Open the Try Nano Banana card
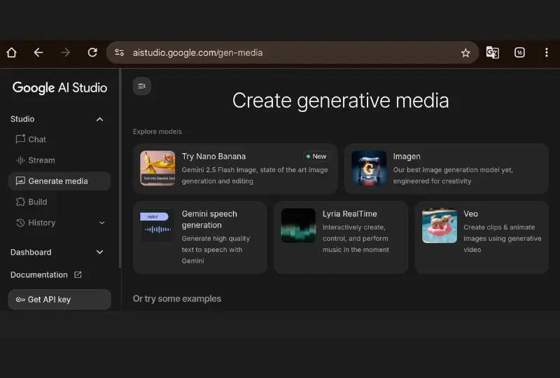This screenshot has width=560, height=378. [x=235, y=169]
